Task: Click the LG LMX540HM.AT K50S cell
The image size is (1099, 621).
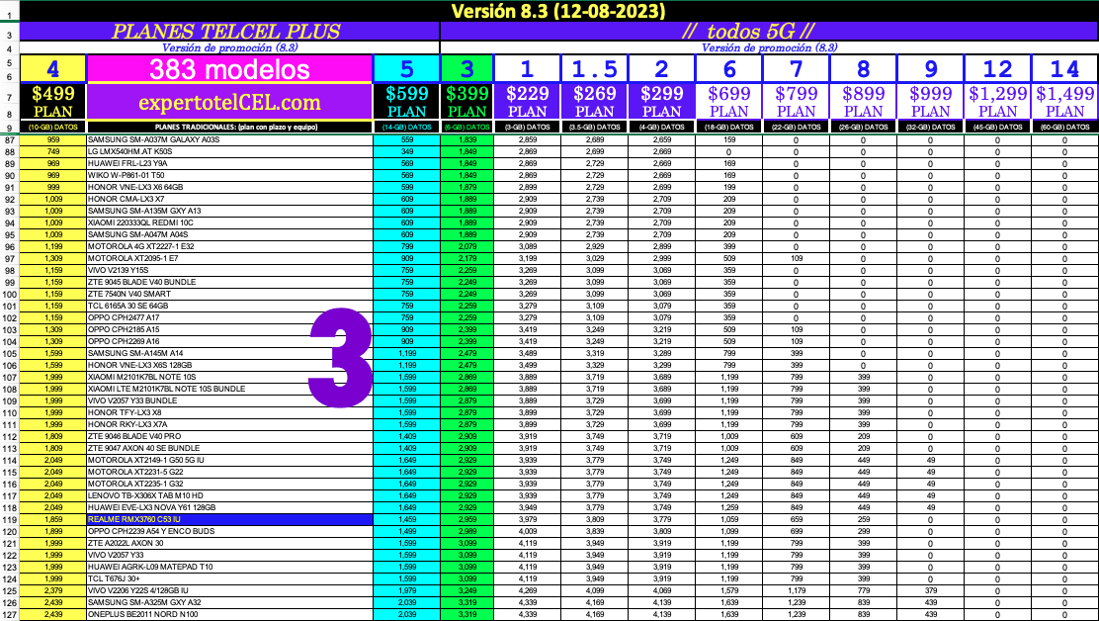Action: tap(229, 152)
